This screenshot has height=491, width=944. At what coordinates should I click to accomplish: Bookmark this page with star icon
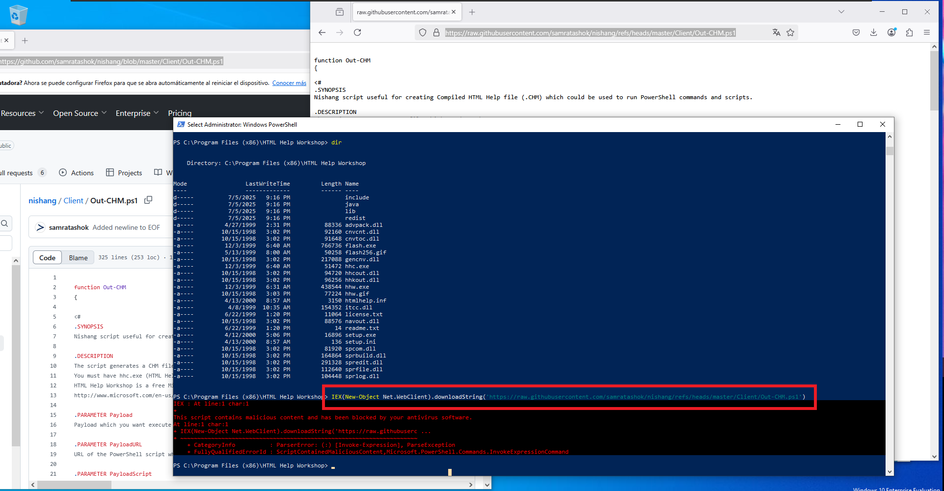tap(790, 32)
